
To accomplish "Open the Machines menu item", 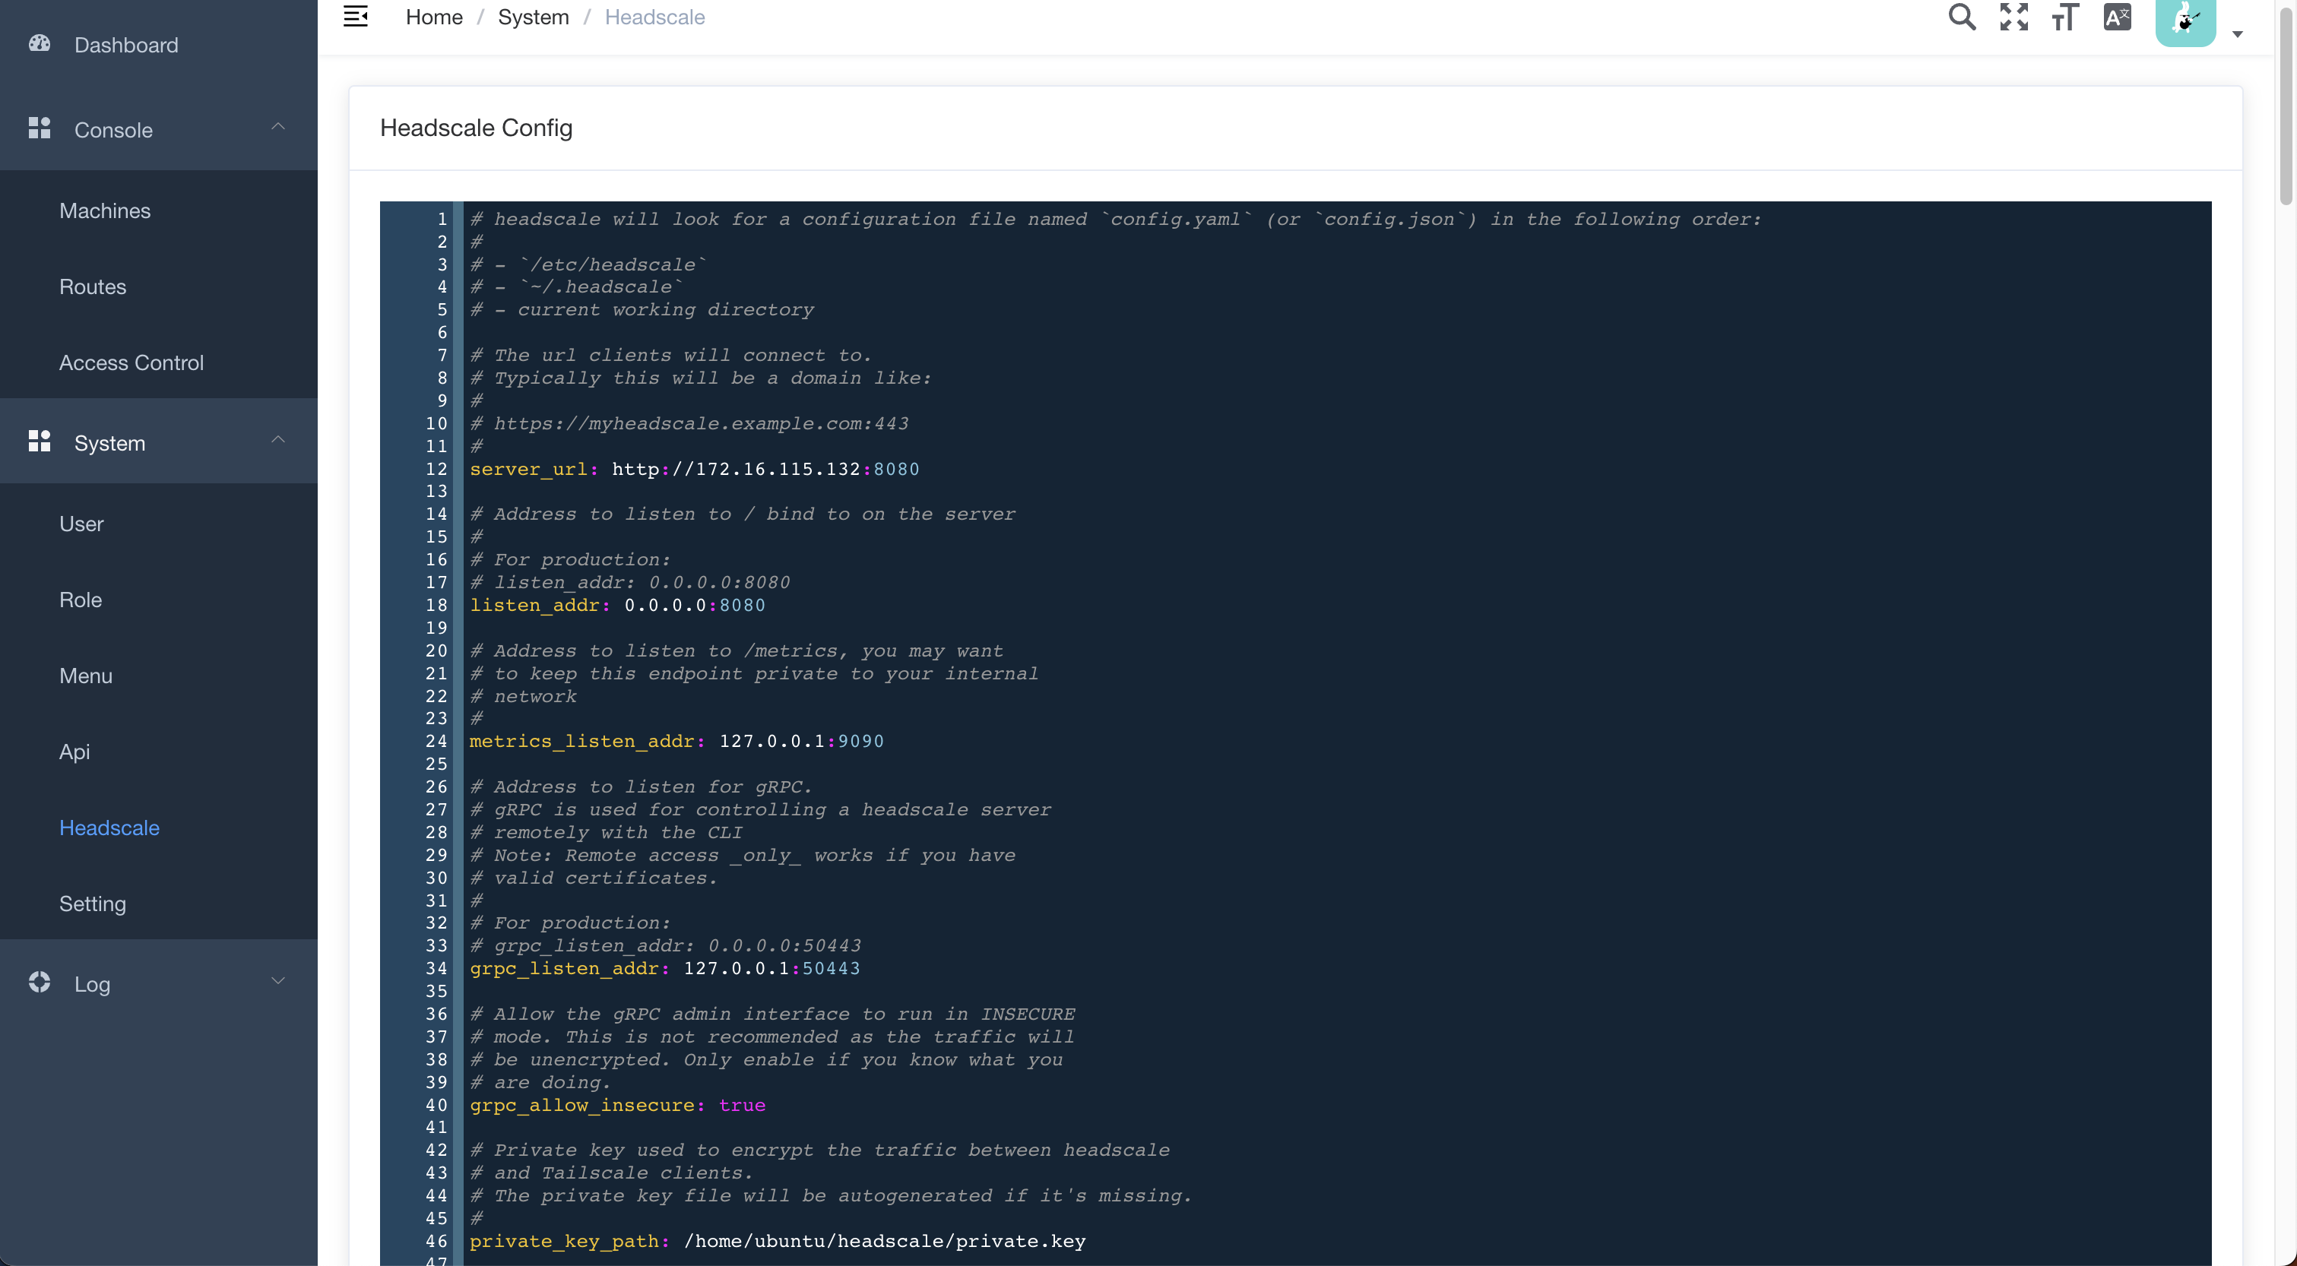I will coord(104,210).
